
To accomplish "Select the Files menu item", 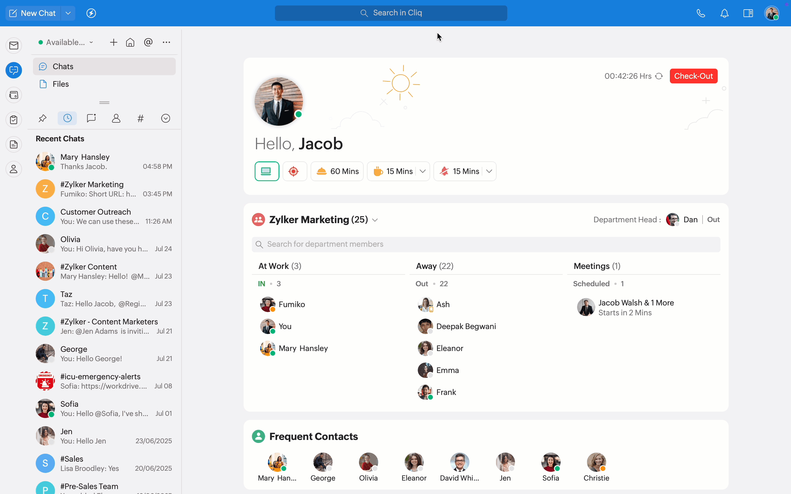I will [x=61, y=84].
